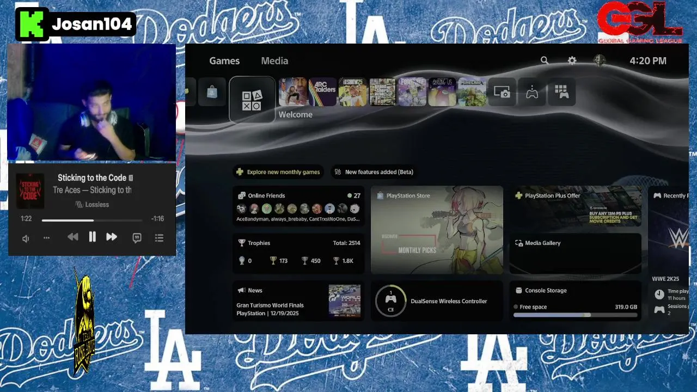Click the Sticking to the Code song title
The image size is (697, 392).
point(92,178)
